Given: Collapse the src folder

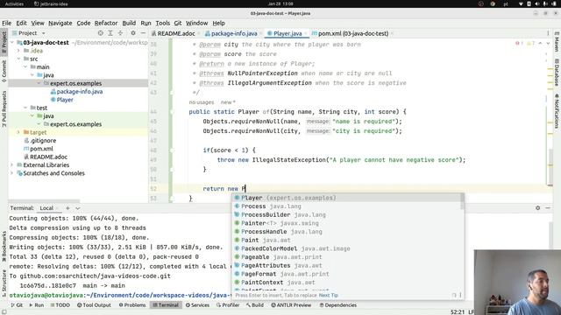Looking at the screenshot, I should (19, 59).
